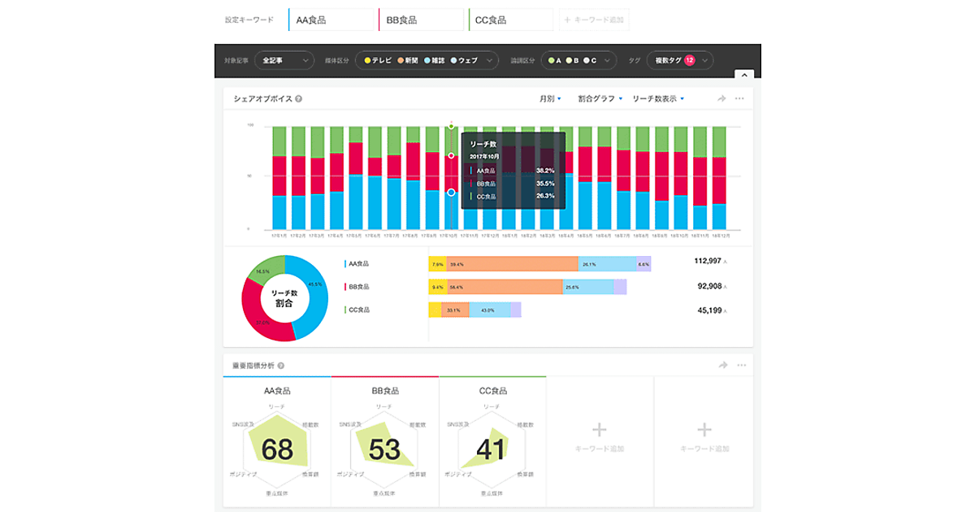Toggle the テレビ media type filter
Screen dimensions: 975x512
click(378, 60)
